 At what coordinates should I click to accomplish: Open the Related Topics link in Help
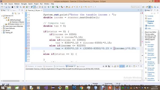pyautogui.click(x=150, y=22)
